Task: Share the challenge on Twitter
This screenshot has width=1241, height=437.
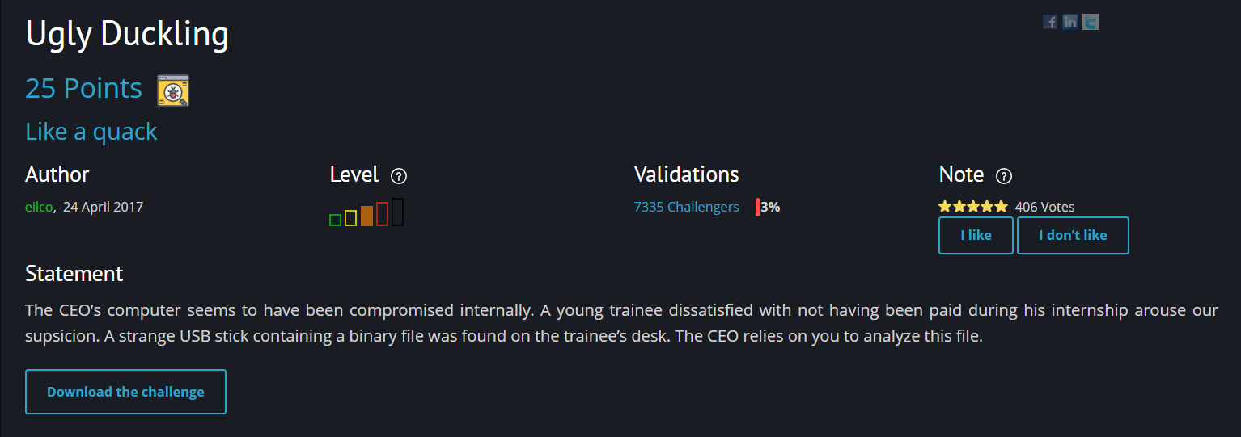Action: (1091, 22)
